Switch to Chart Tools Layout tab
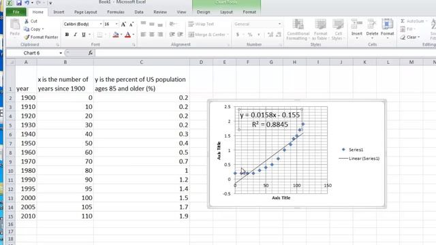This screenshot has width=436, height=245. pyautogui.click(x=226, y=12)
